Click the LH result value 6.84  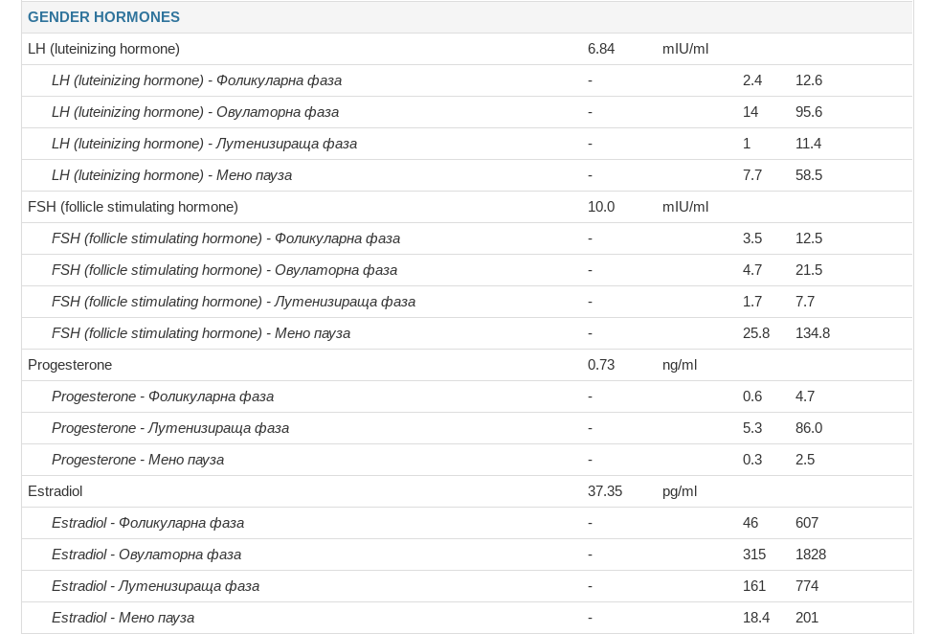(601, 49)
